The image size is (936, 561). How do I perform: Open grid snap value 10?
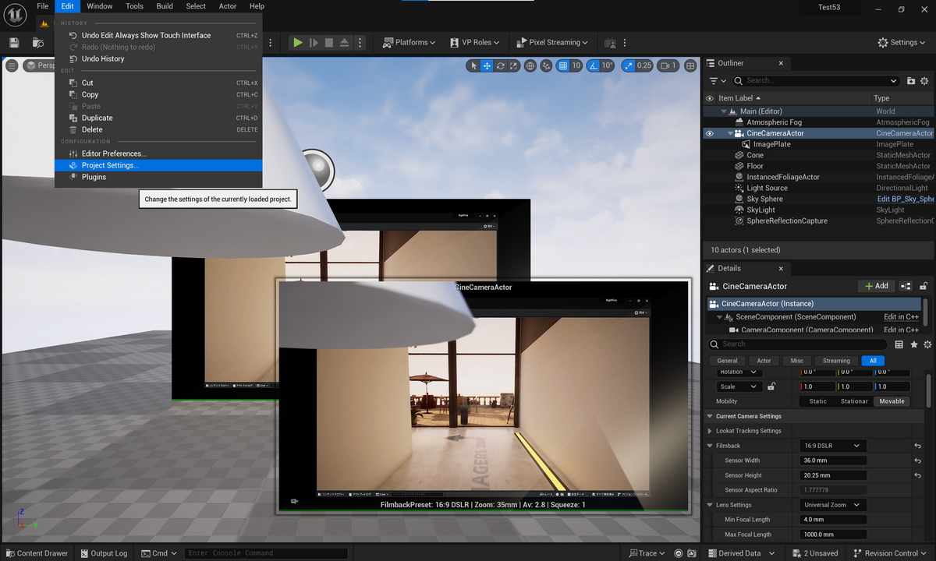576,66
